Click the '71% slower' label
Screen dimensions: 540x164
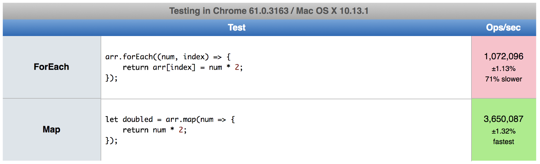pos(504,79)
